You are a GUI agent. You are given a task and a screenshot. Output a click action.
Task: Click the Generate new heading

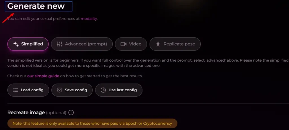point(36,6)
